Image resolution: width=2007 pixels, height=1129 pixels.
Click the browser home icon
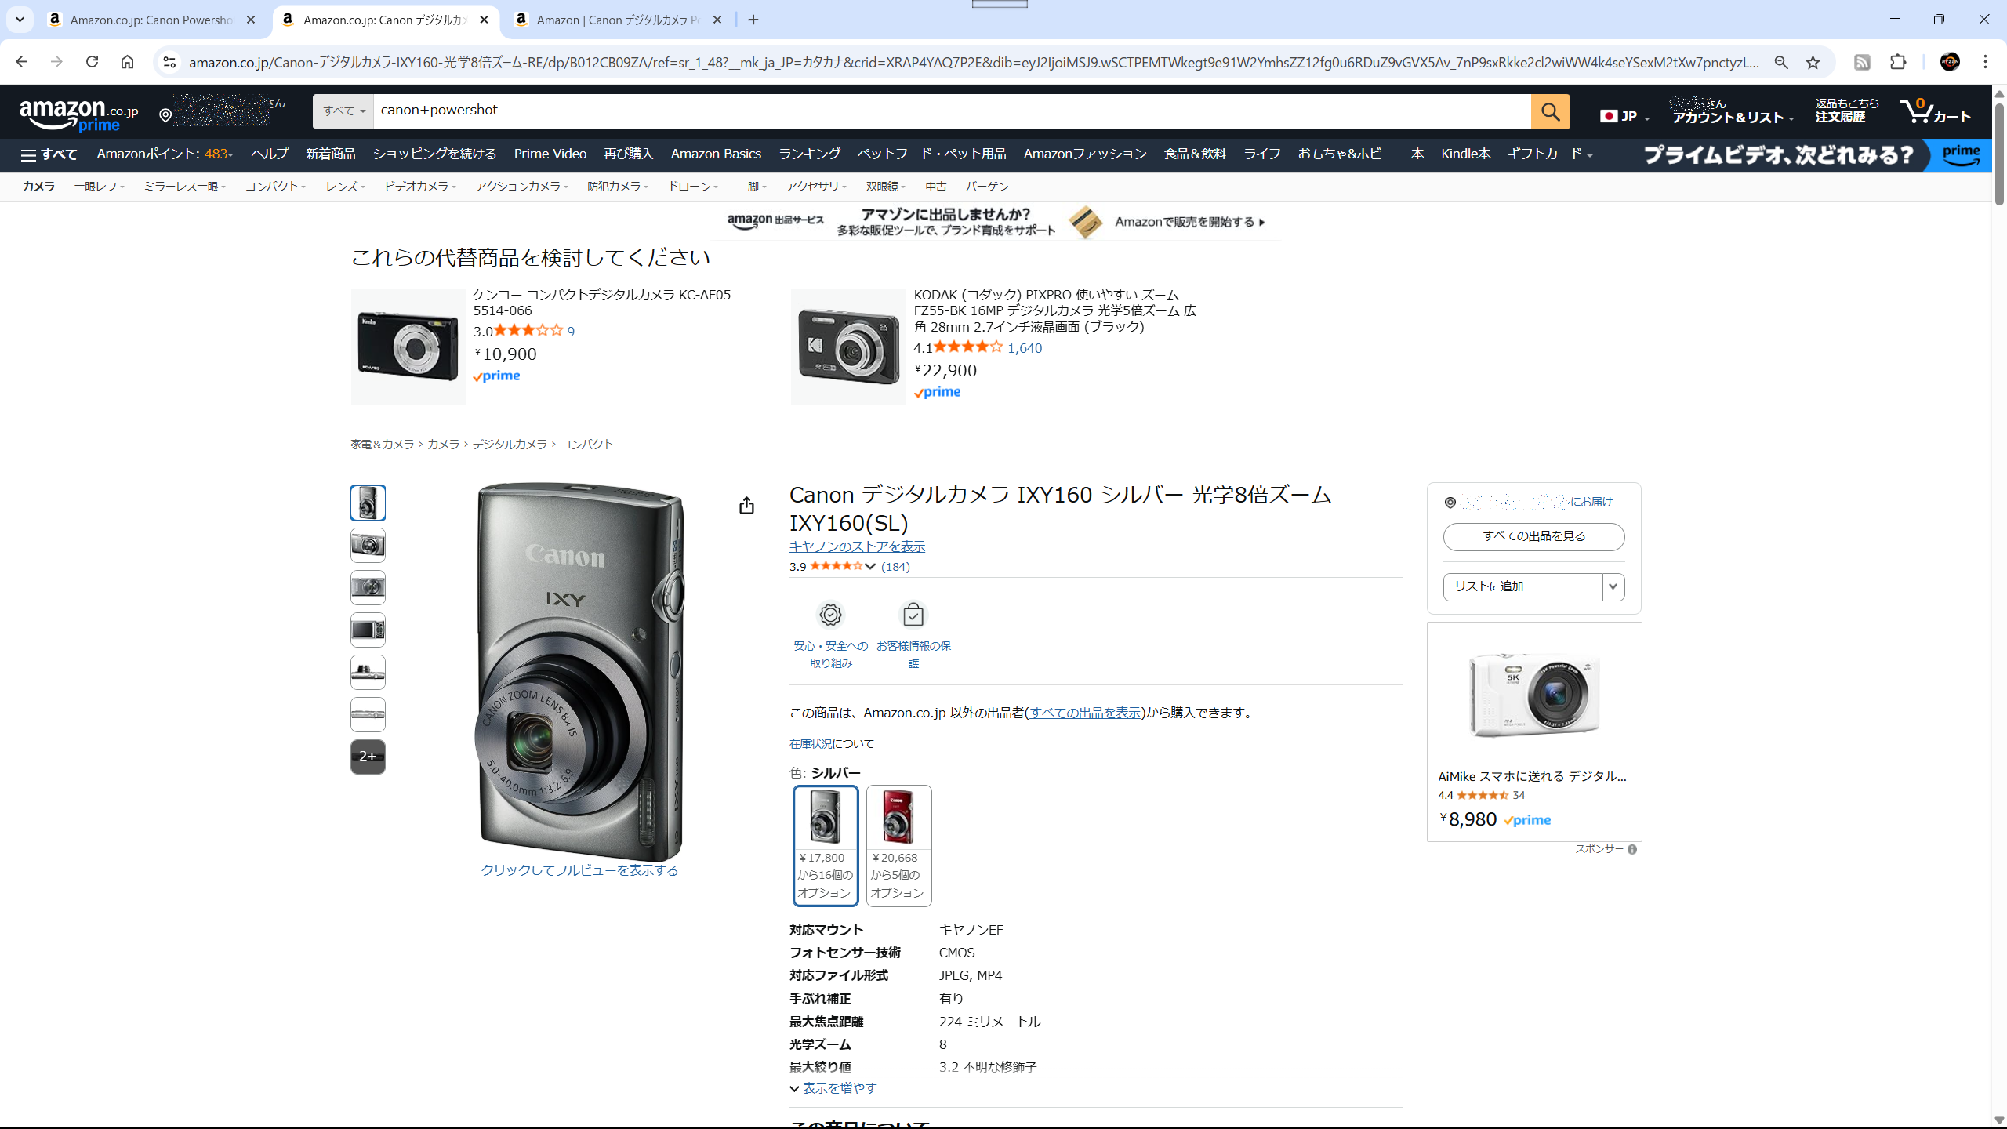127,62
